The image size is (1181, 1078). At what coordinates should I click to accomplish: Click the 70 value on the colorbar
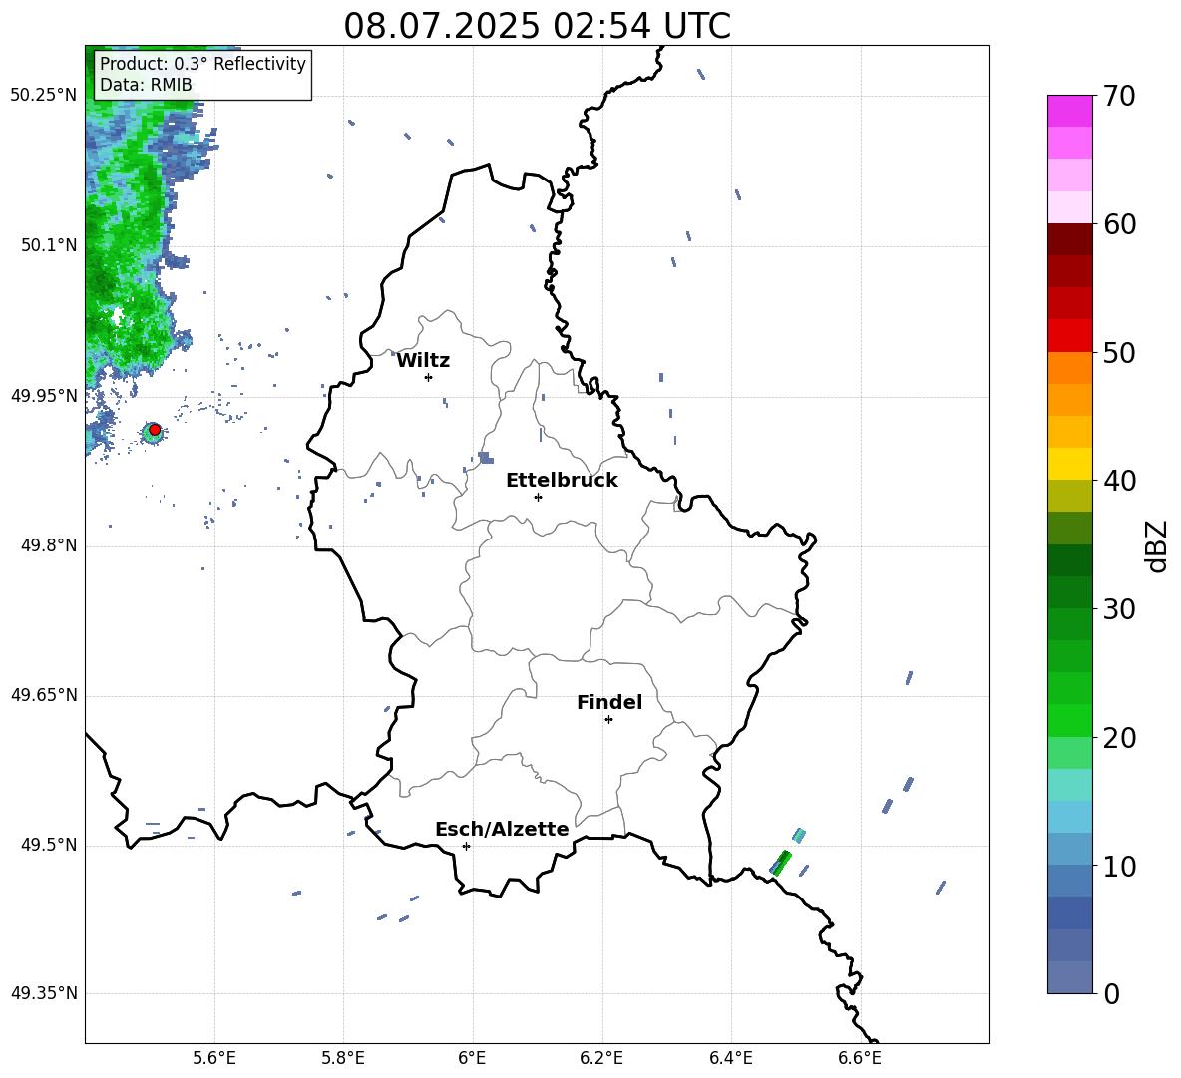(1119, 97)
